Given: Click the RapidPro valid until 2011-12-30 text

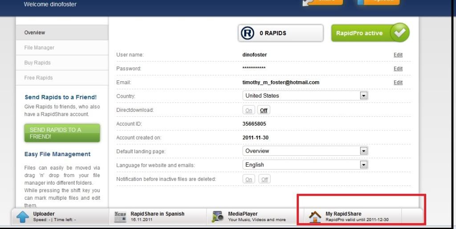Looking at the screenshot, I should click(x=357, y=220).
